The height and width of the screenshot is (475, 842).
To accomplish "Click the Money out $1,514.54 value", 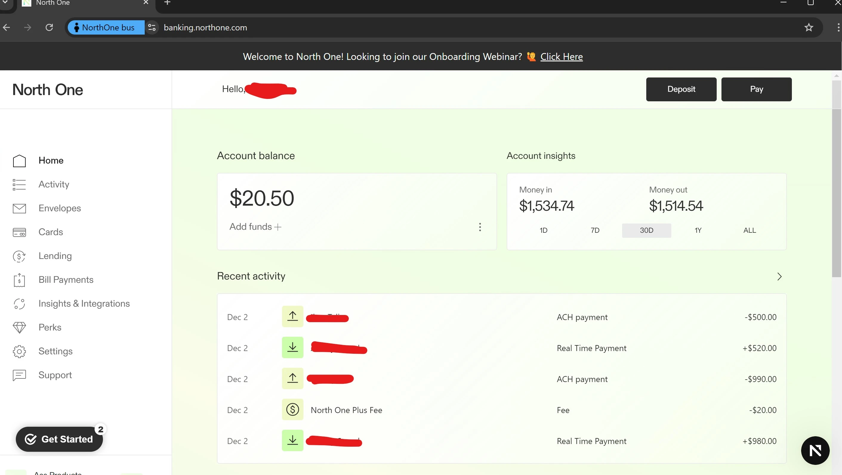I will tap(676, 206).
